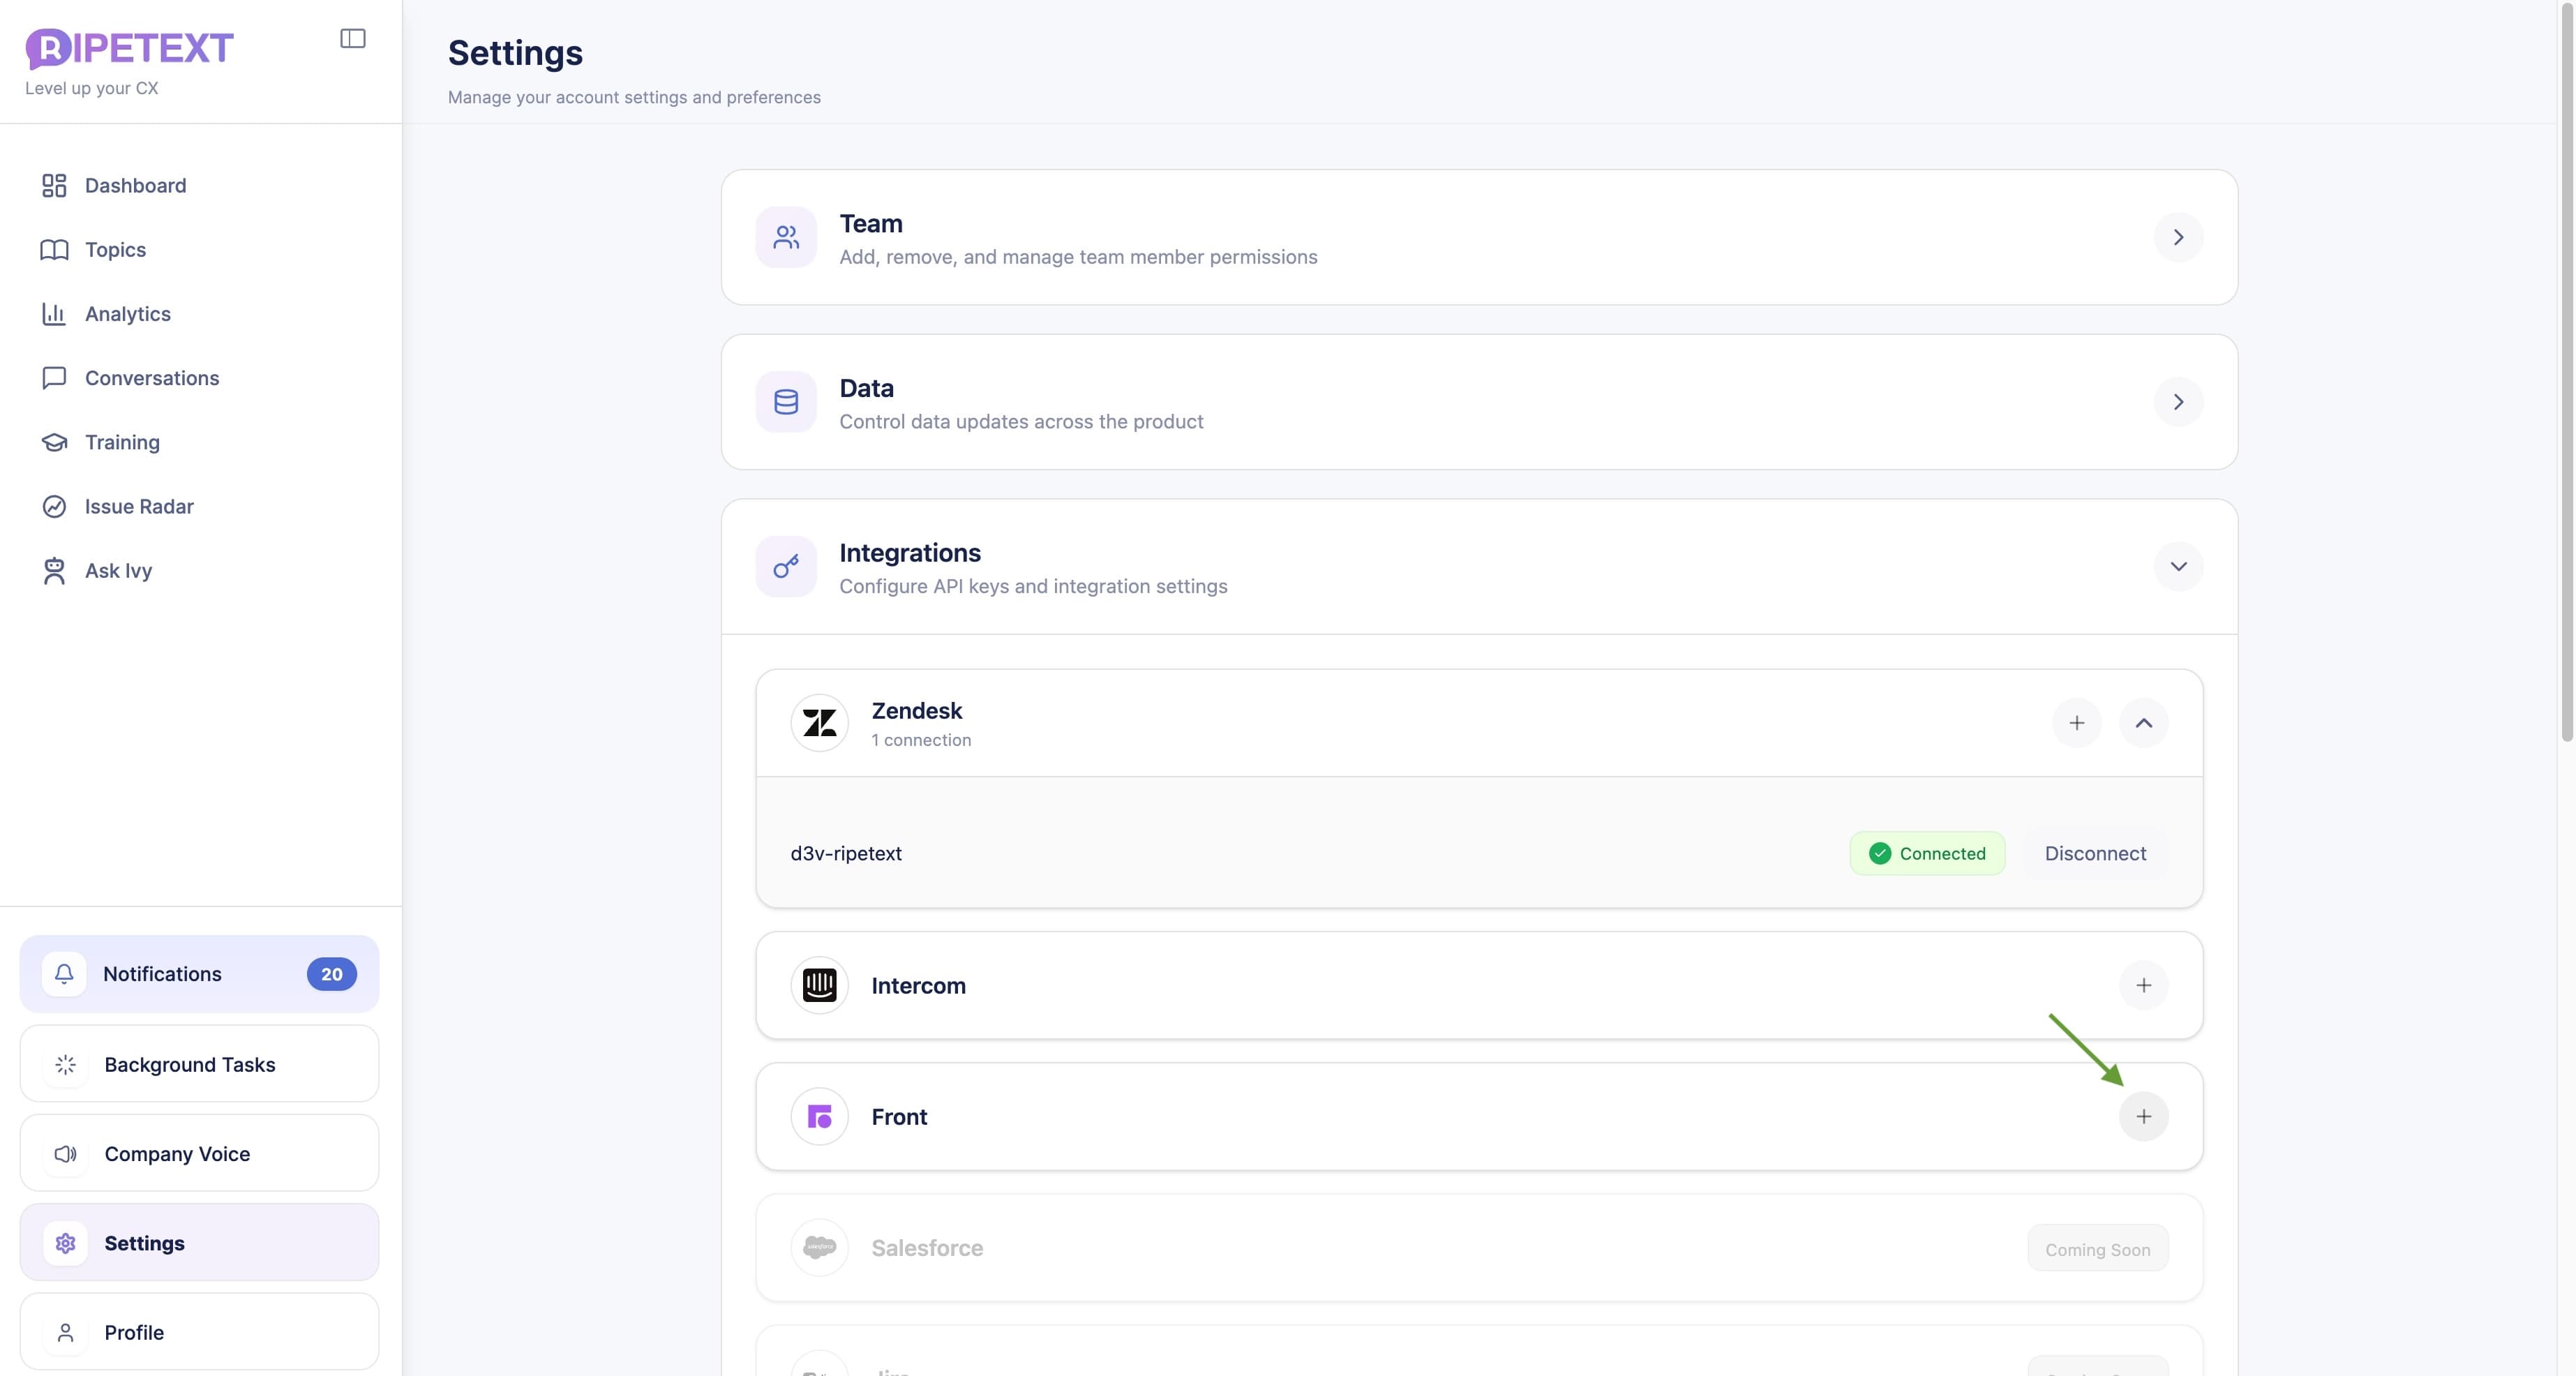Click the Front logo icon

tap(819, 1116)
